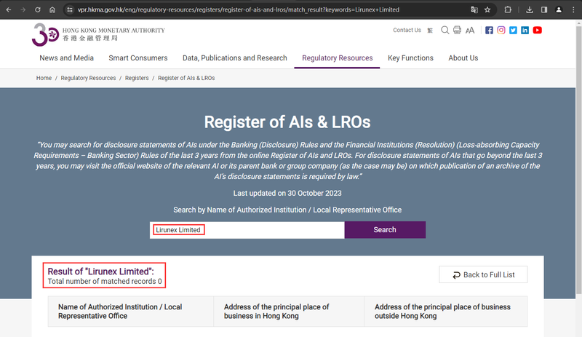Viewport: 582px width, 337px height.
Task: Go back with the browser back arrow
Action: 9,9
